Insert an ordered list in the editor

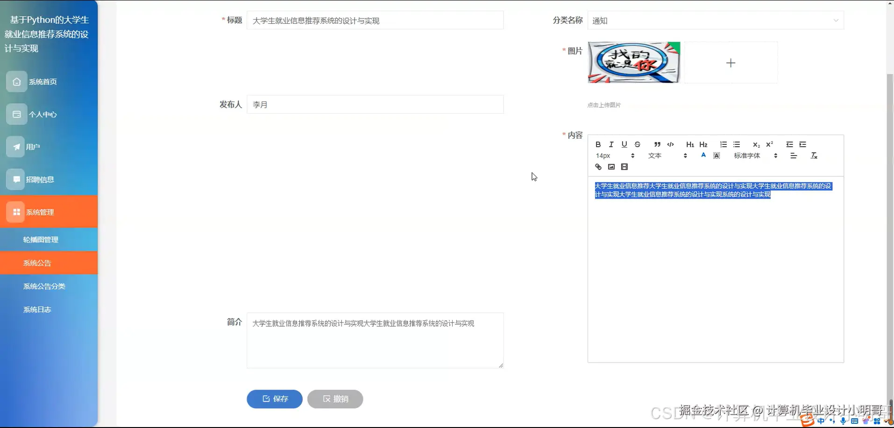[x=724, y=144]
